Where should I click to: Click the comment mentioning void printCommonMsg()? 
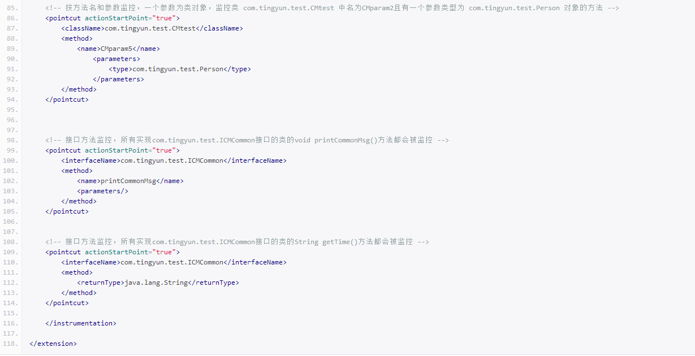coord(247,140)
